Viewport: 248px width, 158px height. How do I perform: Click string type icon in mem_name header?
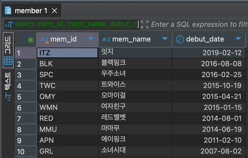(x=106, y=39)
